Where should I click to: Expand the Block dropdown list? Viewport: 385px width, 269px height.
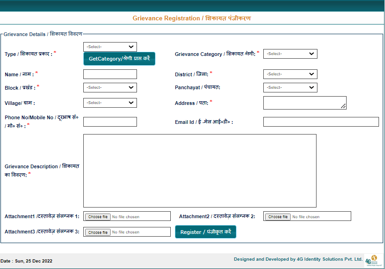point(110,87)
